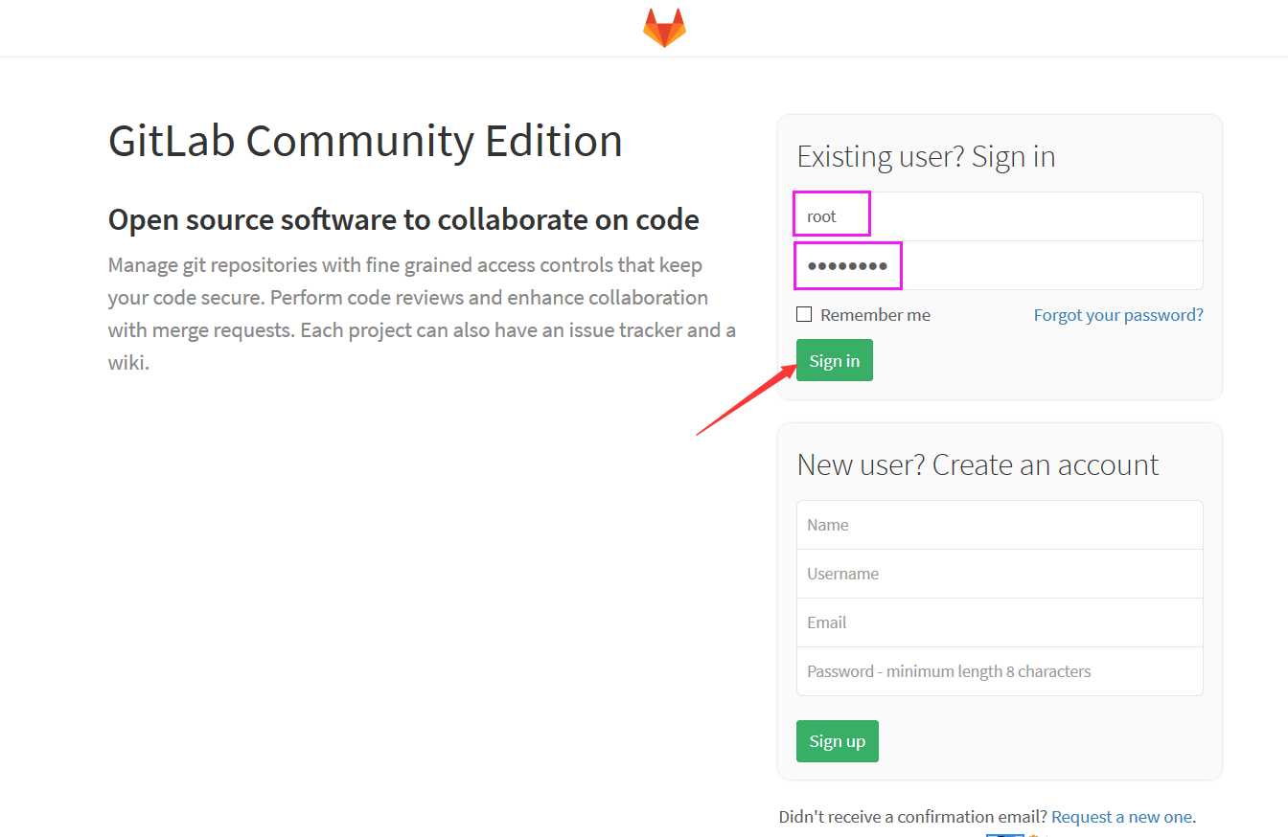This screenshot has height=837, width=1288.
Task: Select the Username field in Create an account
Action: point(1000,574)
